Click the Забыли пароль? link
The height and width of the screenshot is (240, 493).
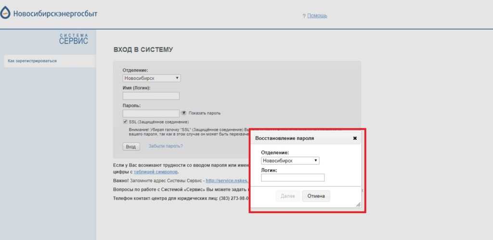click(166, 146)
